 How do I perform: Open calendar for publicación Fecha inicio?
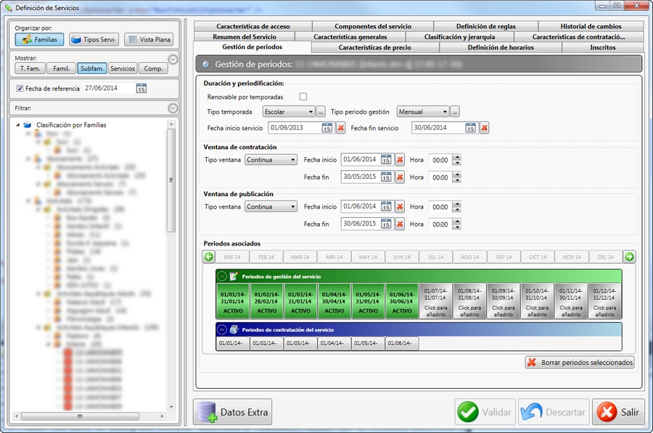tap(386, 206)
